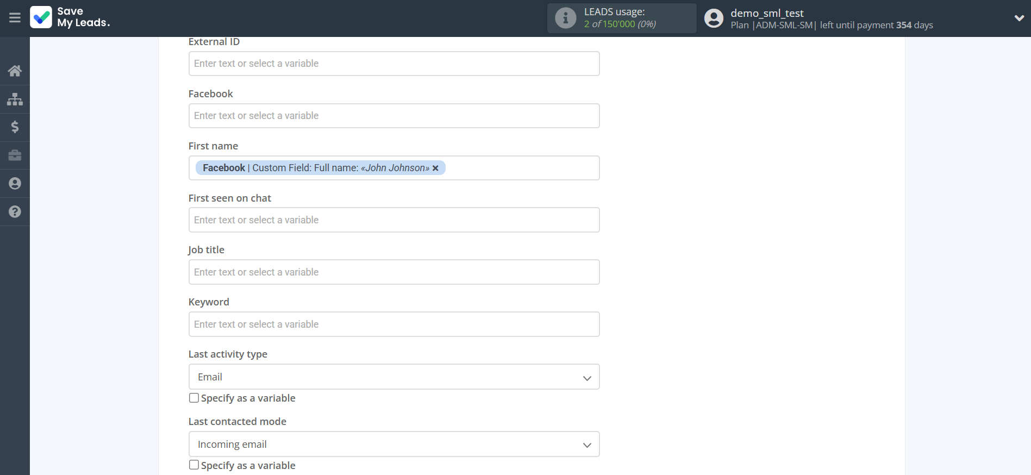Open the Last contacted mode dropdown
1031x475 pixels.
[393, 445]
